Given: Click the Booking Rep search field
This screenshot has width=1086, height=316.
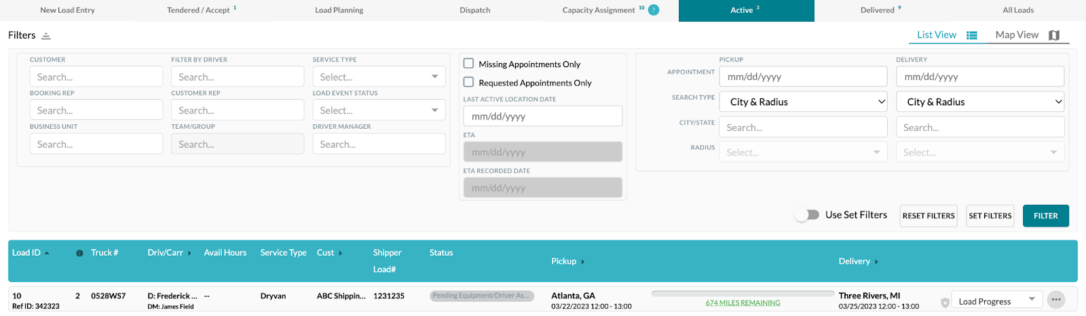Looking at the screenshot, I should tap(96, 110).
